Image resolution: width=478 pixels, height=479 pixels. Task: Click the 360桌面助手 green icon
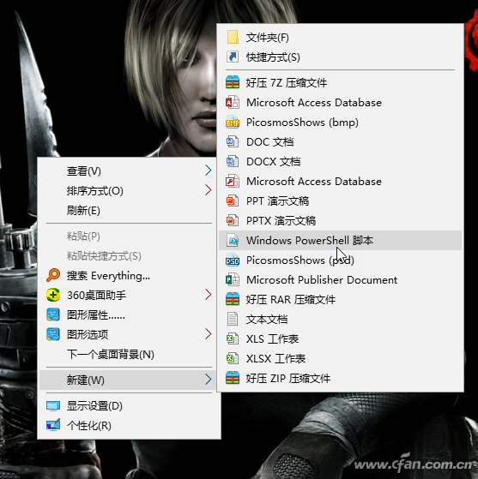(53, 295)
